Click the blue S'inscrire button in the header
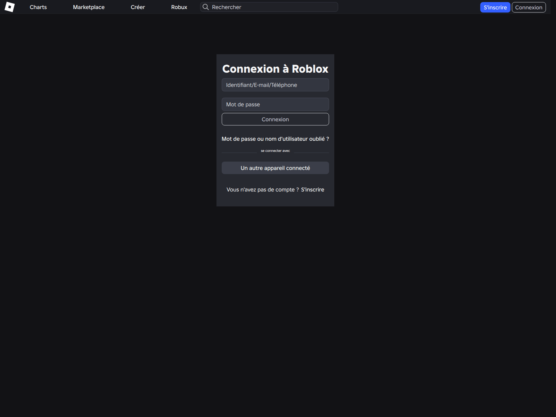Screen dimensions: 556x417 click(x=495, y=7)
